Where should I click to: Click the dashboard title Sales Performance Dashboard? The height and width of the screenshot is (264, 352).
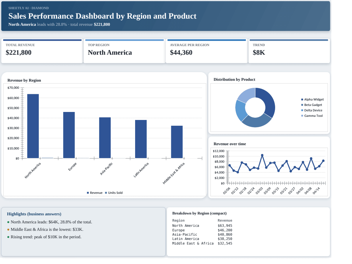(102, 16)
